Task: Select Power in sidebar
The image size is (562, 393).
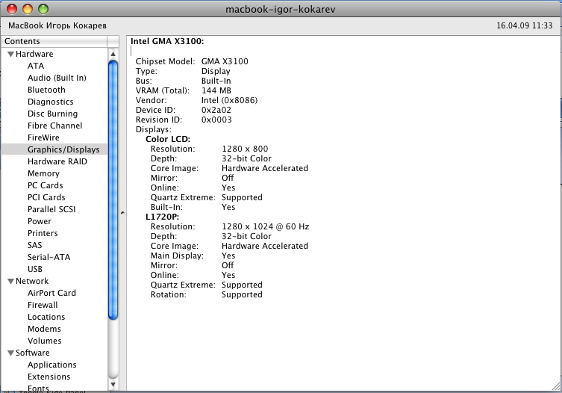Action: click(x=40, y=221)
